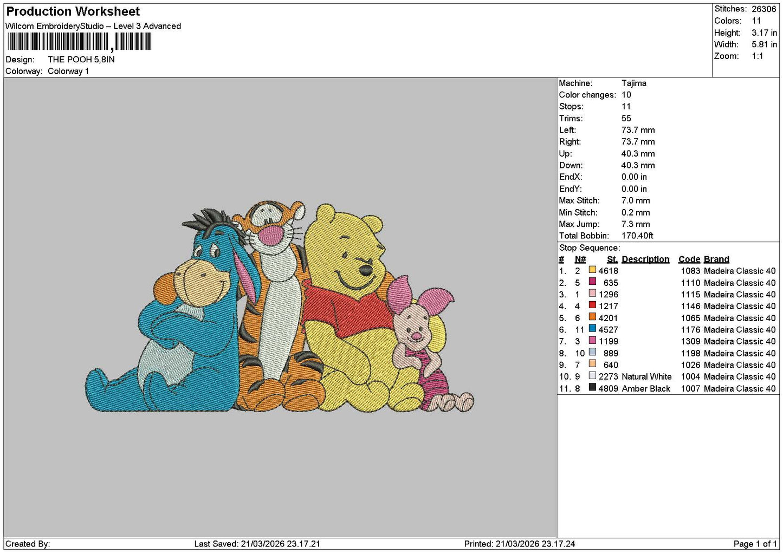
Task: Click the barcode under the Wilcom title
Action: [80, 42]
